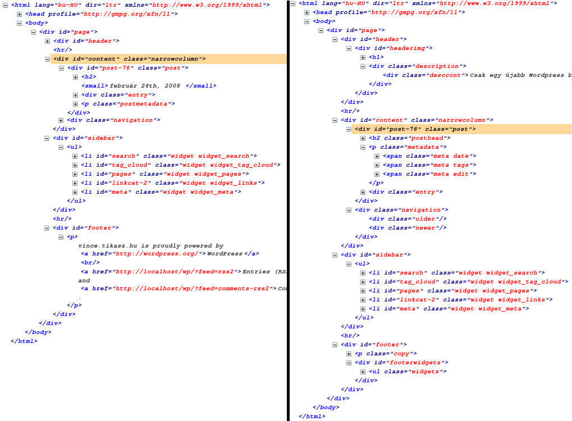Expand the h2 posthead node
Viewport: 572px width, 421px height.
(x=363, y=138)
